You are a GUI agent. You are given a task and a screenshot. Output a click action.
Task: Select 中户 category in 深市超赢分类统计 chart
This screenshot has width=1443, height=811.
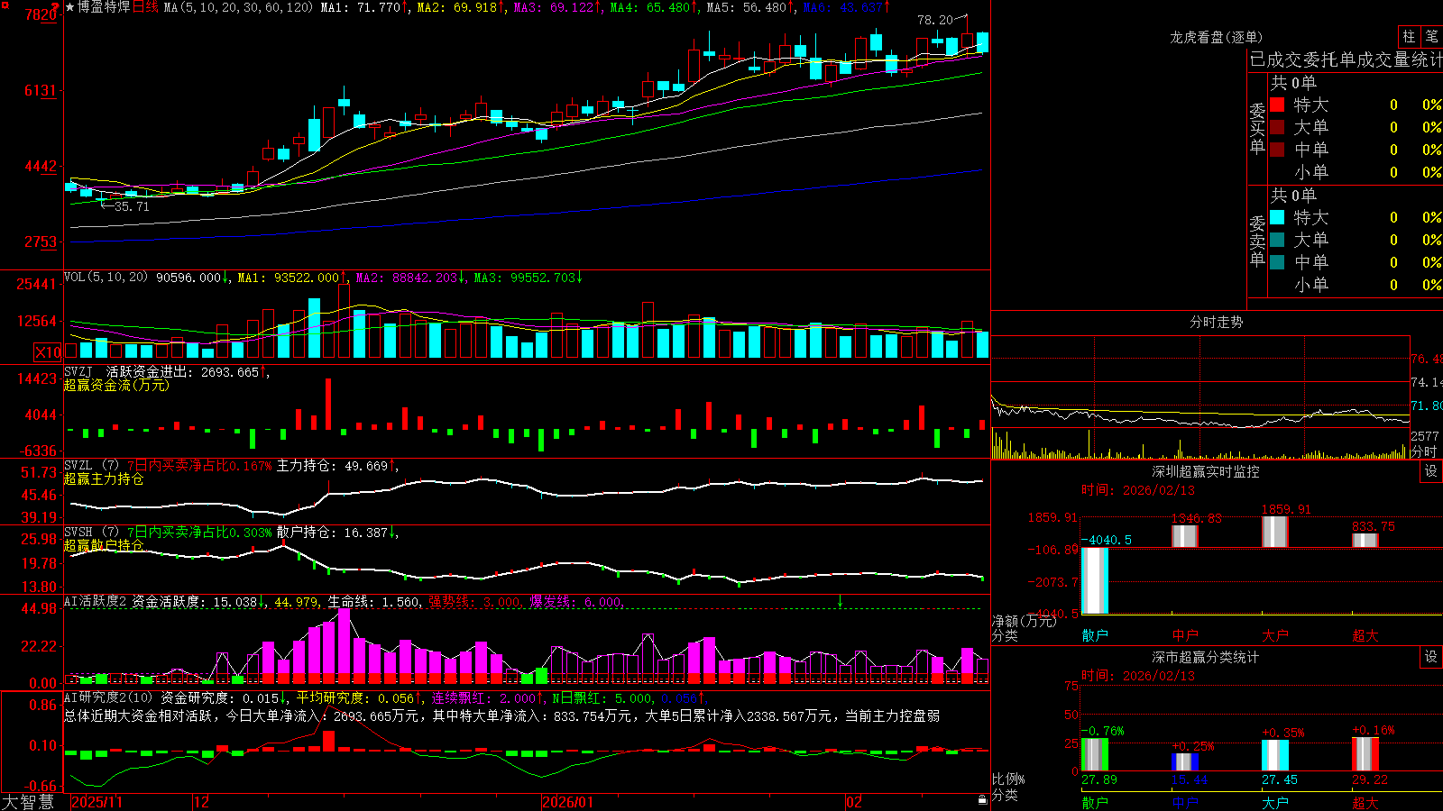pos(1185,802)
